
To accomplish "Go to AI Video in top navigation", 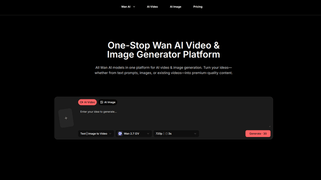I will [x=152, y=6].
